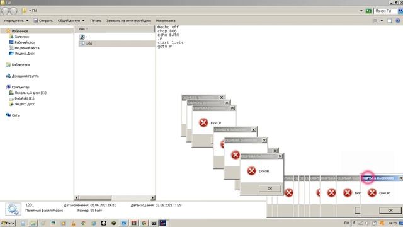The height and width of the screenshot is (227, 403).
Task: Open Локальный диск (C:)
Action: click(x=30, y=93)
